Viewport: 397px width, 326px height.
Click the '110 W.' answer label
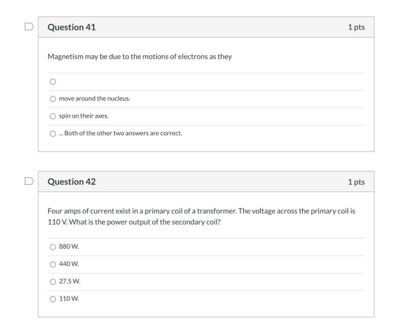pos(69,298)
